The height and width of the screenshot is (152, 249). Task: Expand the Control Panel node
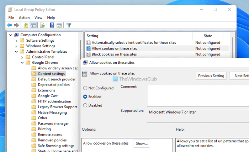(22, 57)
